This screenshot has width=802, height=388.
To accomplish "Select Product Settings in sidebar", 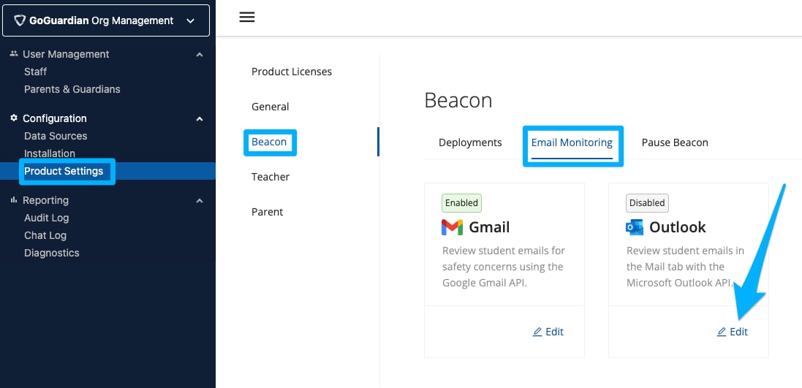I will [x=64, y=171].
